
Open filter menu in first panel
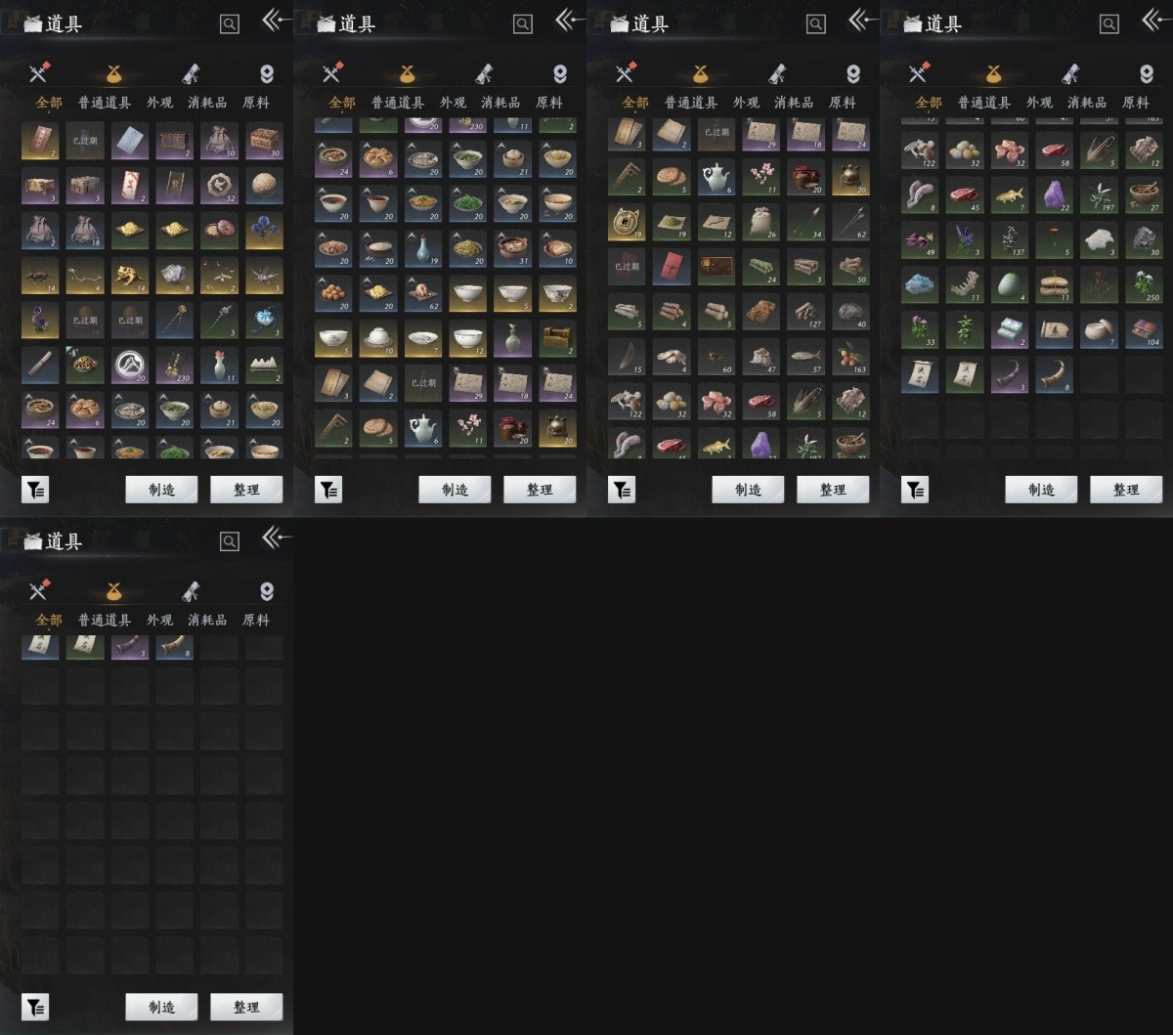coord(35,490)
